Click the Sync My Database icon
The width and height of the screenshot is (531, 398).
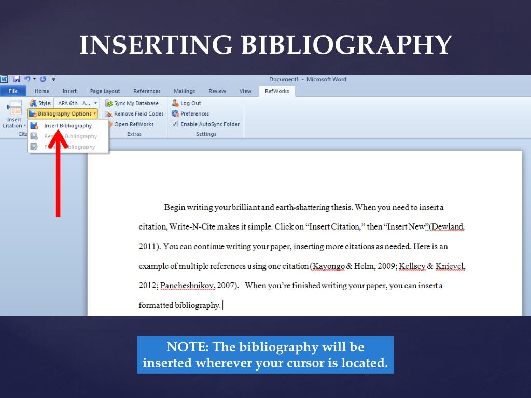109,103
